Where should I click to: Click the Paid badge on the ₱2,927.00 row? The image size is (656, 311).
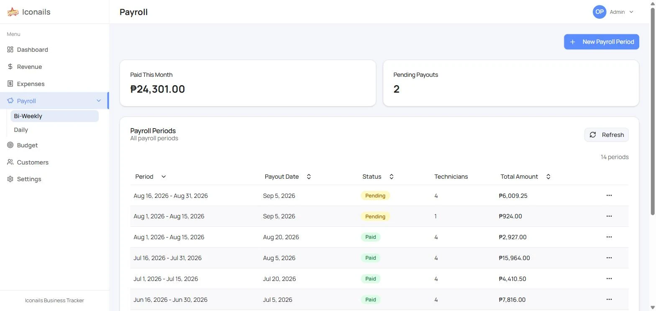pyautogui.click(x=371, y=237)
